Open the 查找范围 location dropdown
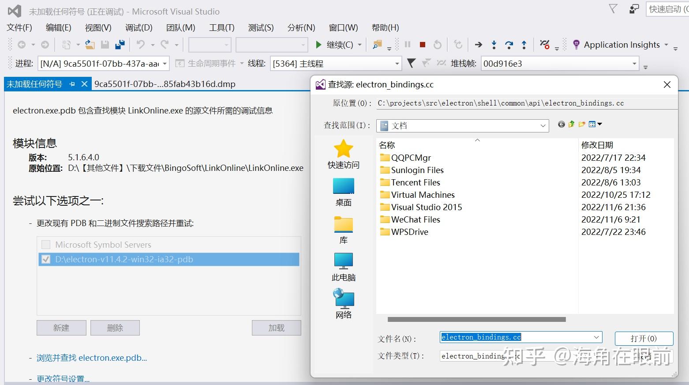The width and height of the screenshot is (689, 385). (x=543, y=125)
